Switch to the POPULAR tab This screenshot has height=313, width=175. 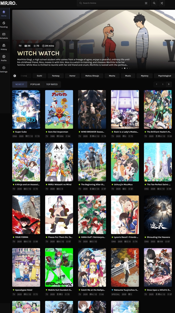click(x=35, y=84)
